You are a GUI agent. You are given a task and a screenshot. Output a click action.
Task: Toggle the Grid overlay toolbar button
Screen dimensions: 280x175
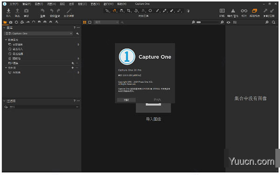click(x=222, y=11)
